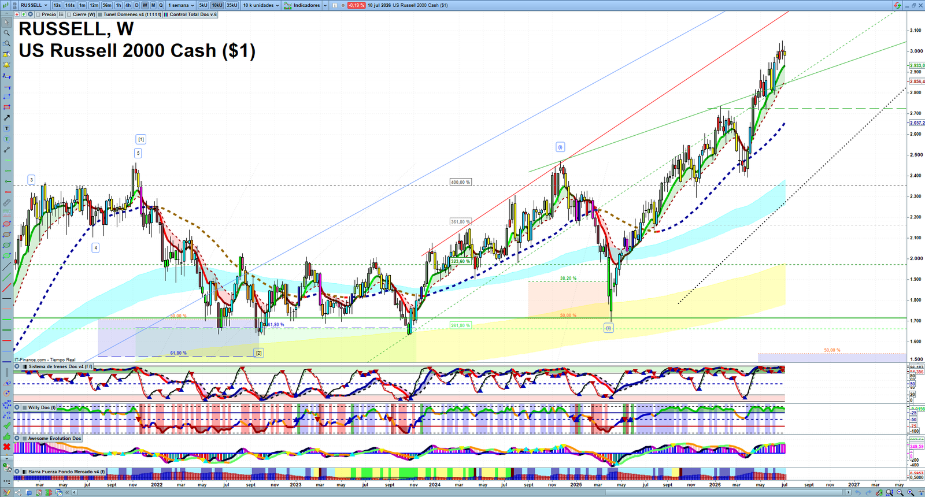Select the 144s timeframe
925x497 pixels.
coord(70,5)
